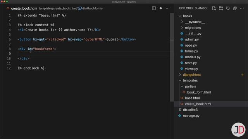Collapse the templates folder
The width and height of the screenshot is (248, 139).
coord(180,80)
